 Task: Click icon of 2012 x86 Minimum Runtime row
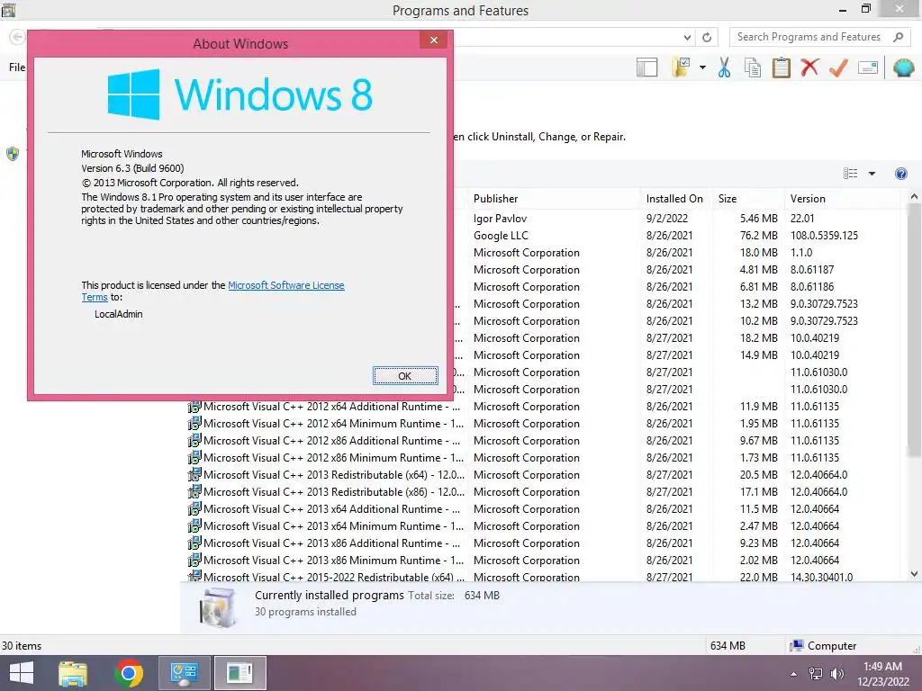click(x=194, y=458)
